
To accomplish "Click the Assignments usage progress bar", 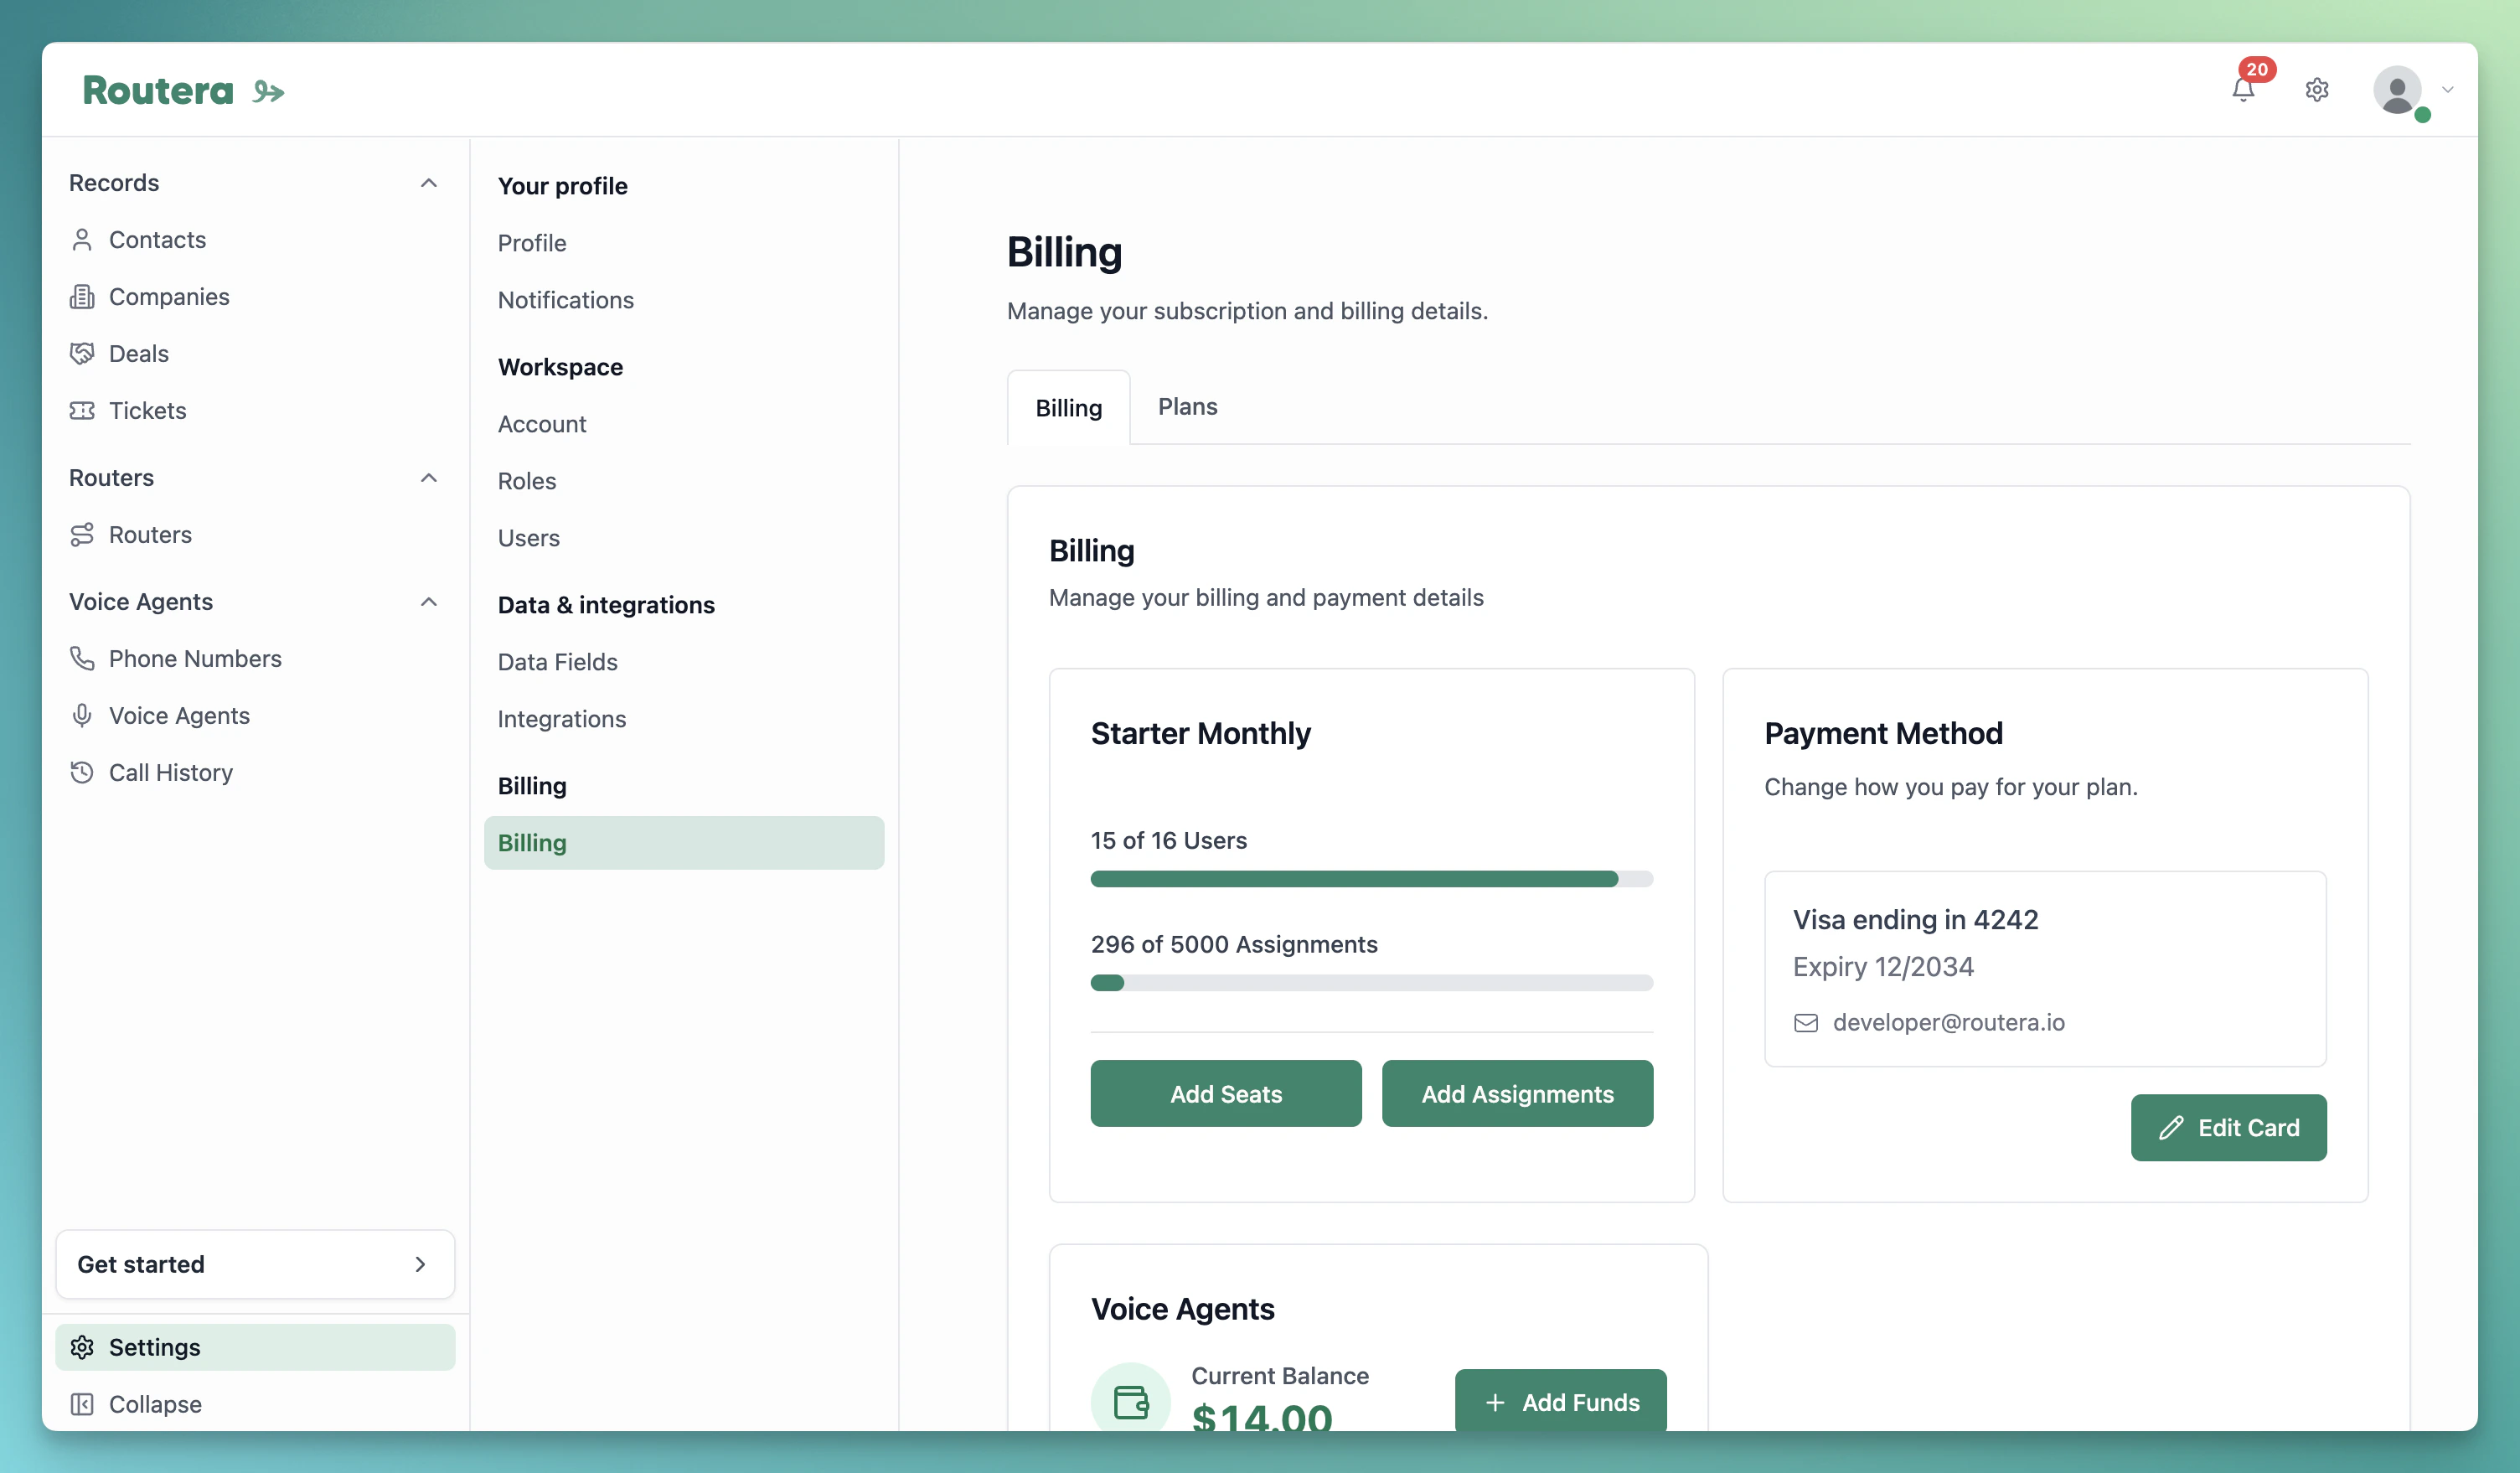I will coord(1371,983).
